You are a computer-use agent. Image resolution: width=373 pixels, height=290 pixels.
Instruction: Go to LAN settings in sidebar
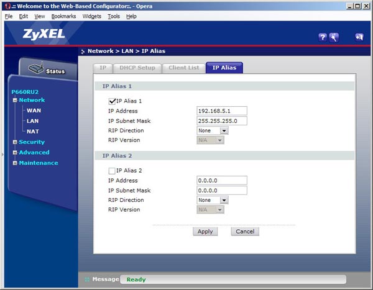point(32,121)
